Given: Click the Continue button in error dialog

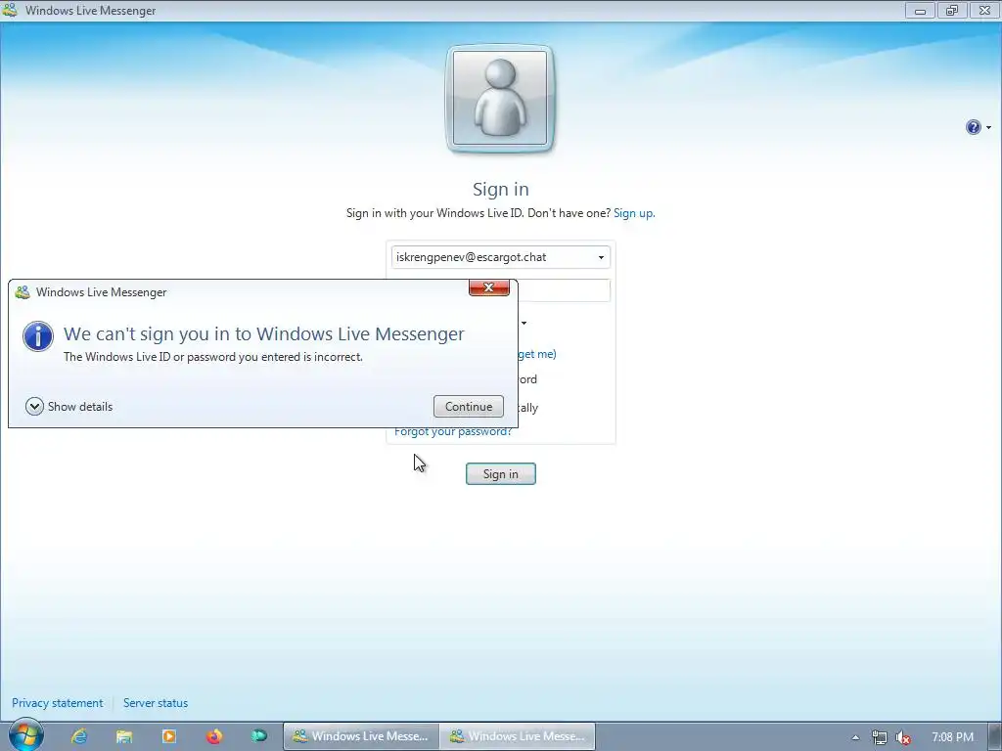Looking at the screenshot, I should (x=469, y=406).
